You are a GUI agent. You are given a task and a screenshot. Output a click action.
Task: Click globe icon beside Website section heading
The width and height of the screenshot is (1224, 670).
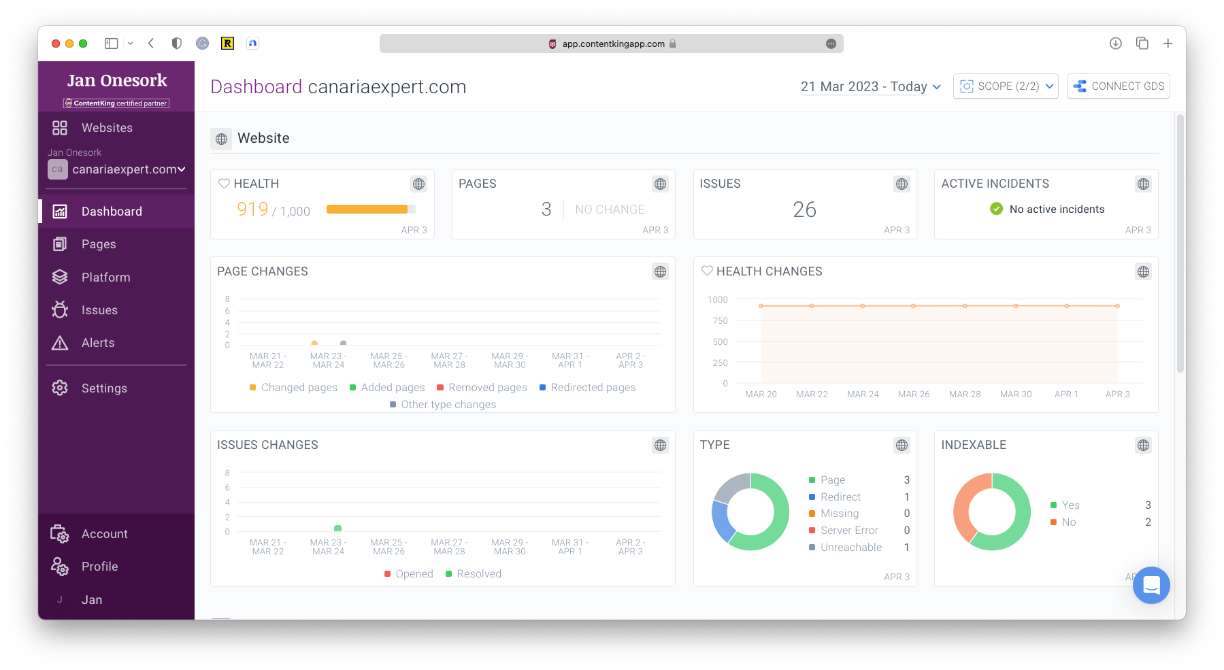(221, 139)
